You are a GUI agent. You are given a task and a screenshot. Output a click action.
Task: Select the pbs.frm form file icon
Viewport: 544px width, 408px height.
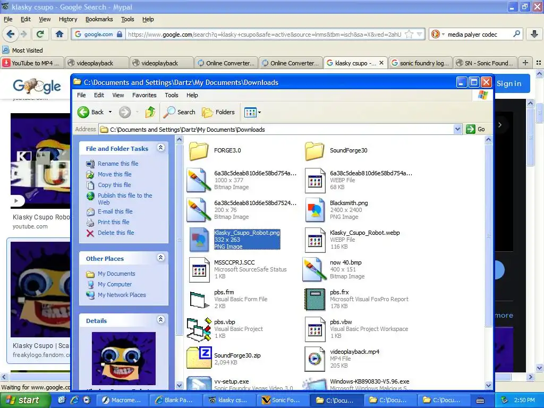199,300
